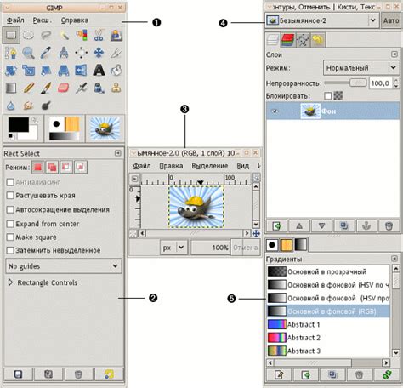
Task: Open Слои panel menu arrow
Action: tap(394, 54)
